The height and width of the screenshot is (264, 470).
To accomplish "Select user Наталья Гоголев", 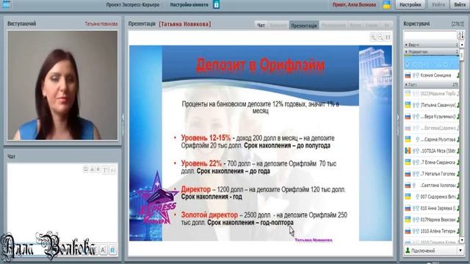I will pos(438,174).
